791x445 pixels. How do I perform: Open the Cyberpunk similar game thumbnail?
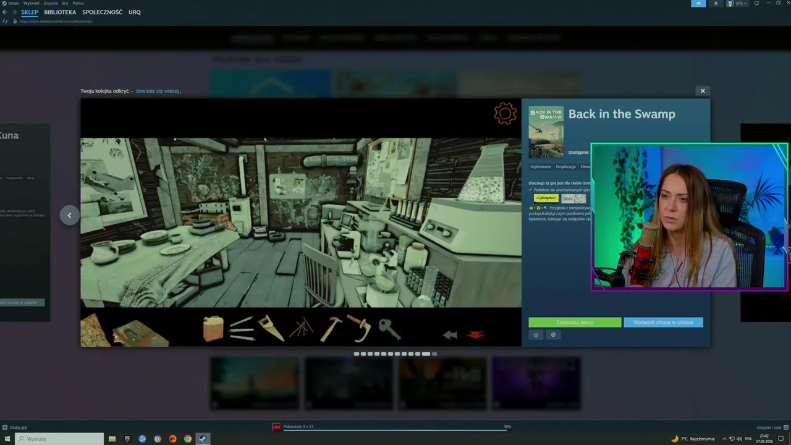coord(546,198)
